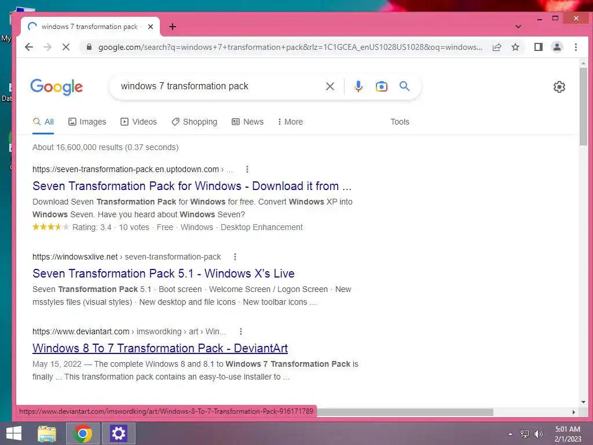
Task: Go to Google home via logo
Action: 56,87
